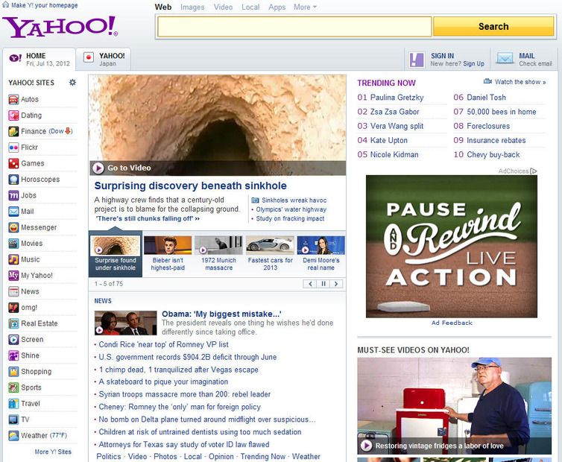Image resolution: width=562 pixels, height=462 pixels.
Task: Expand the More search dropdown
Action: click(x=305, y=7)
